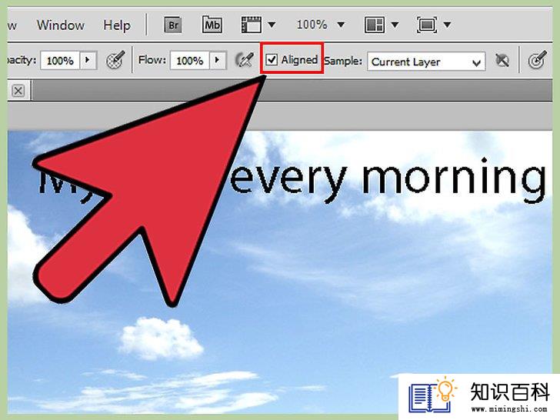
Task: Click the Flow 100% value field
Action: click(x=190, y=60)
